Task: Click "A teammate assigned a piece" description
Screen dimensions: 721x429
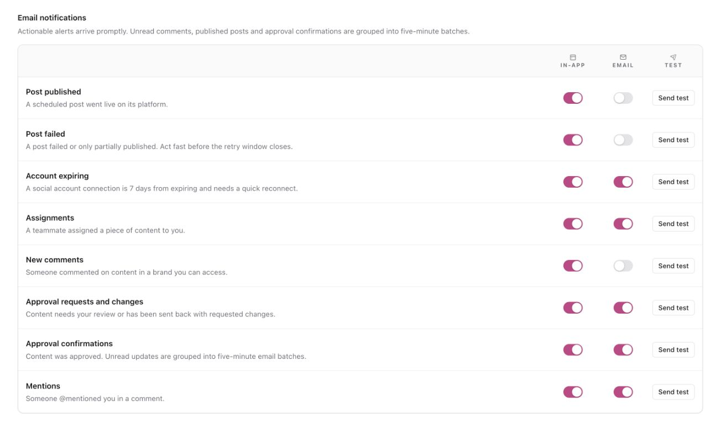Action: point(106,230)
